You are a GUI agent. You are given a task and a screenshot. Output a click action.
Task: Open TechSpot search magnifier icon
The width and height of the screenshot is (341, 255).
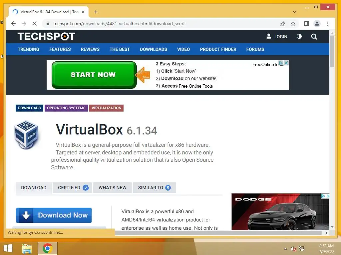314,37
